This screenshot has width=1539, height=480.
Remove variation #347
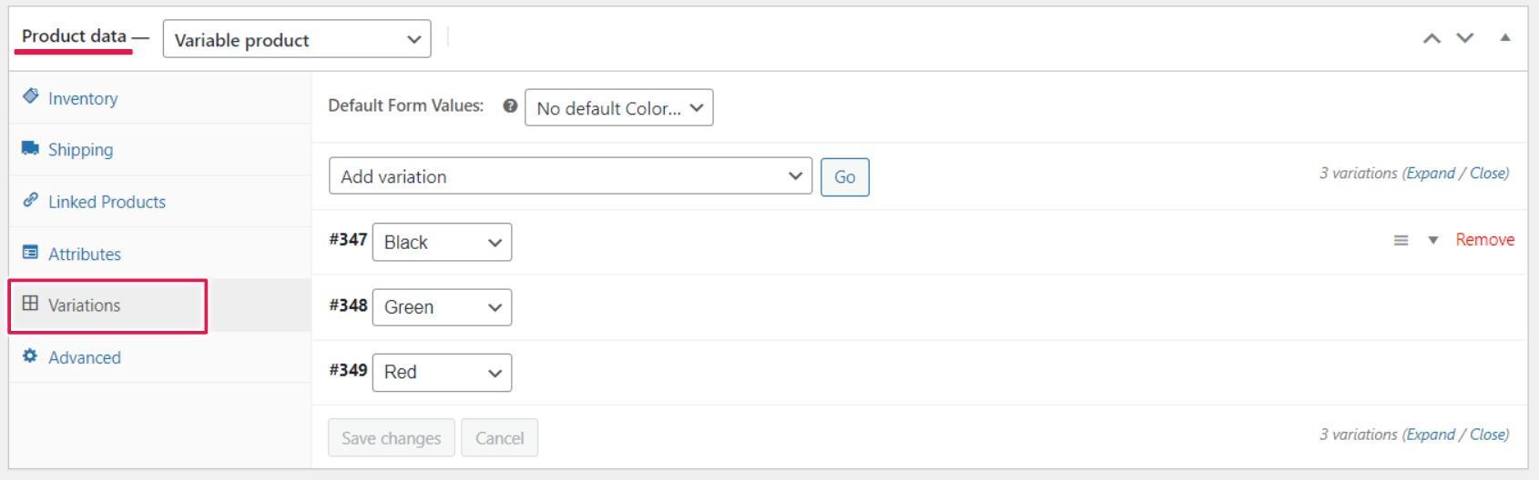(1484, 239)
